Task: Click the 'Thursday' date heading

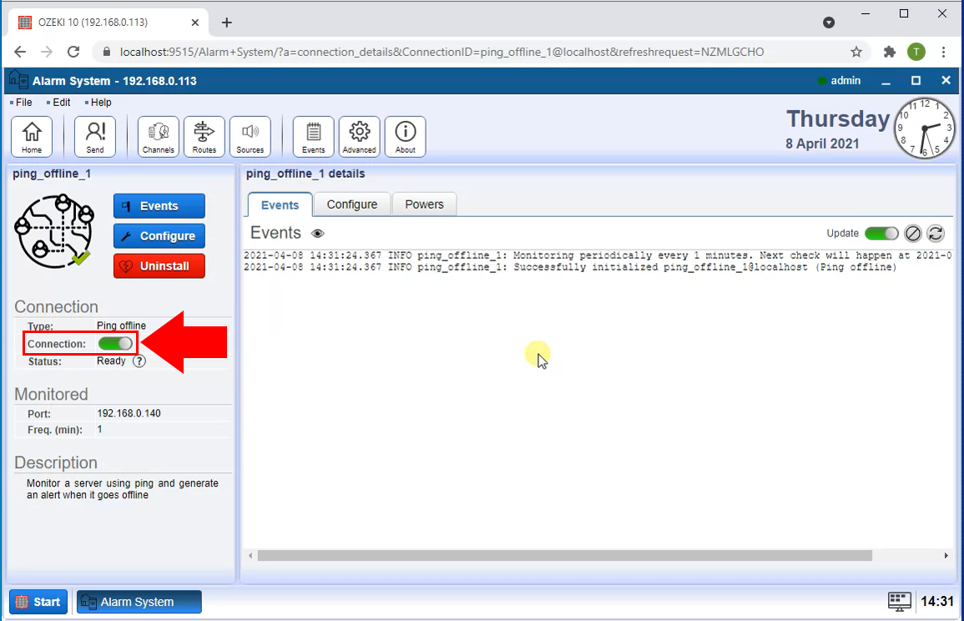Action: coord(838,119)
